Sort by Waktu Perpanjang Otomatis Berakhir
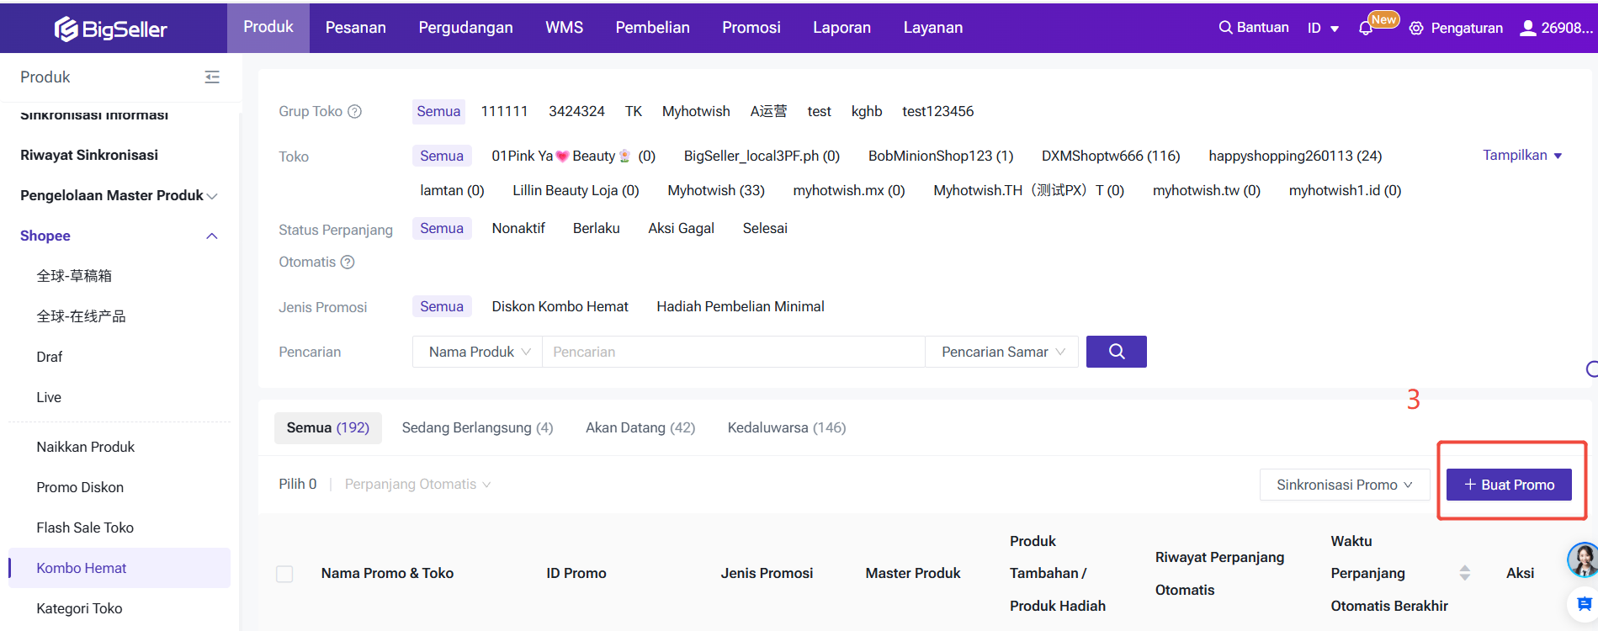 (x=1464, y=573)
